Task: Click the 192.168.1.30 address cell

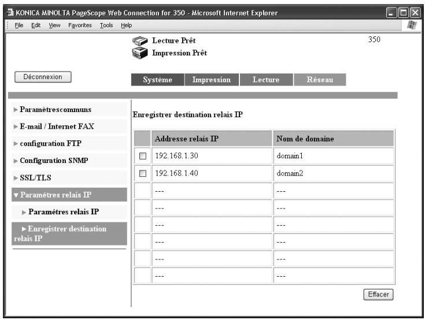Action: [x=212, y=156]
